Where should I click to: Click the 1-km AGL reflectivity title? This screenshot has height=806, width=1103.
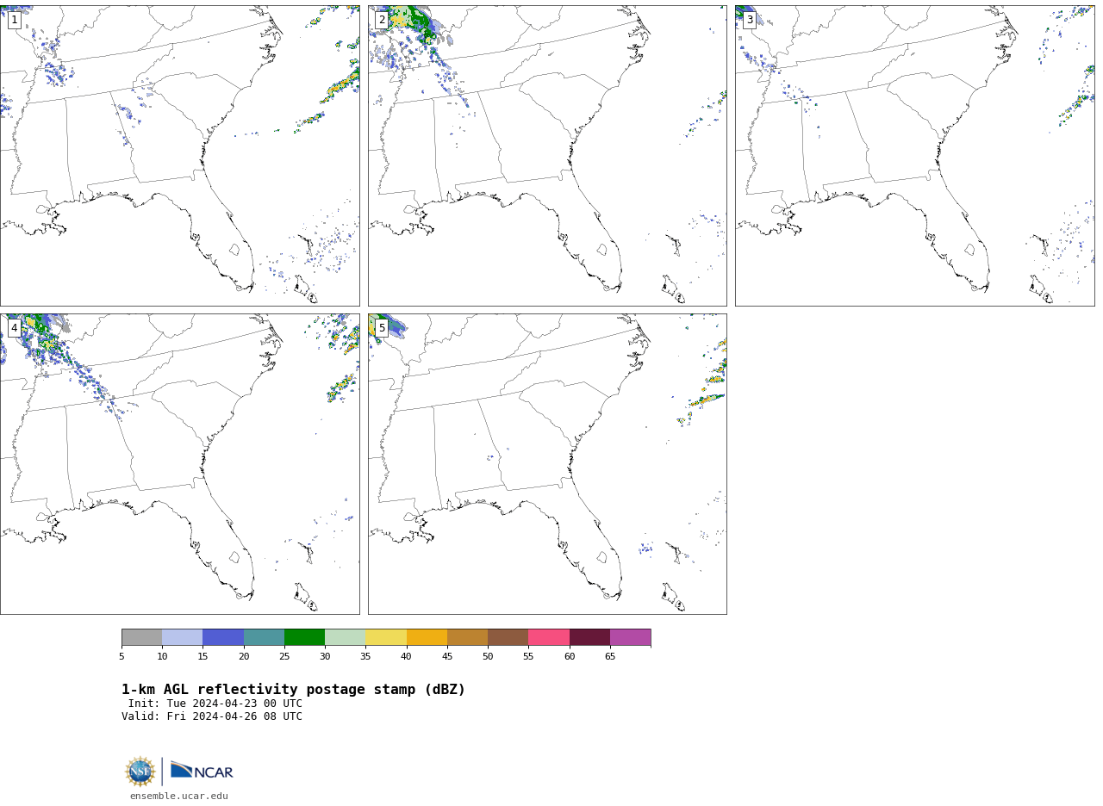pyautogui.click(x=293, y=690)
